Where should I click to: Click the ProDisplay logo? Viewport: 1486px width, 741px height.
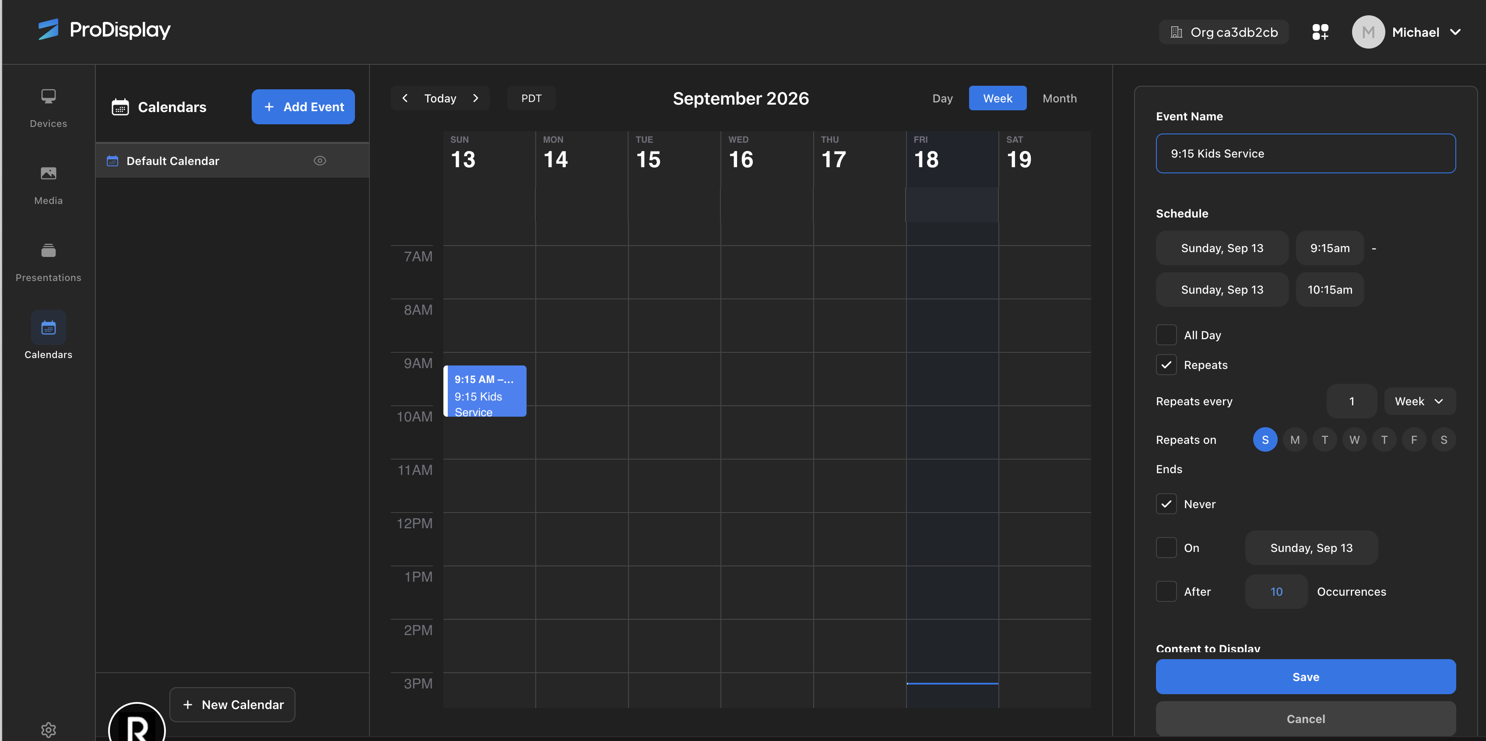click(104, 29)
